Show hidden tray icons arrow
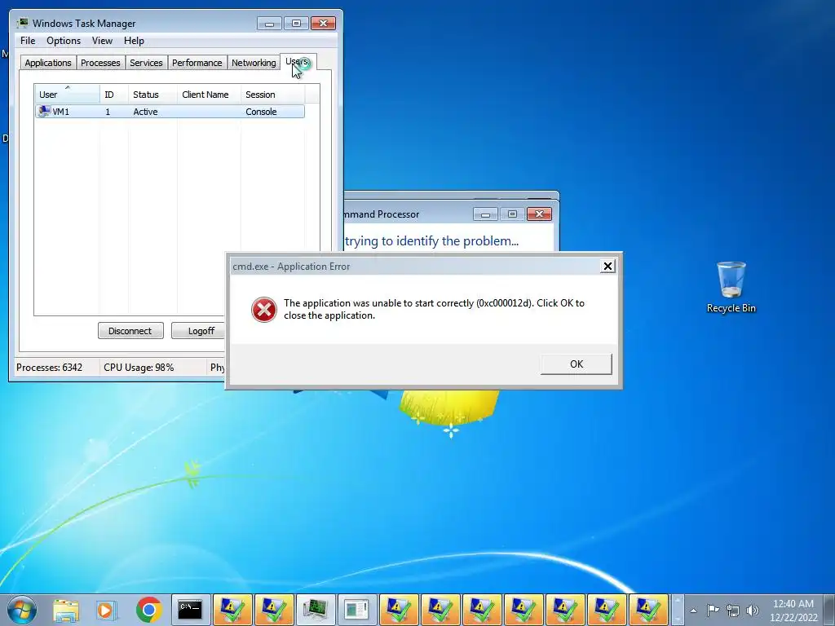The width and height of the screenshot is (835, 626). tap(693, 611)
